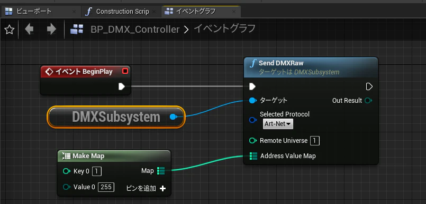Close the ビューポート tab
The width and height of the screenshot is (426, 204).
pyautogui.click(x=74, y=12)
